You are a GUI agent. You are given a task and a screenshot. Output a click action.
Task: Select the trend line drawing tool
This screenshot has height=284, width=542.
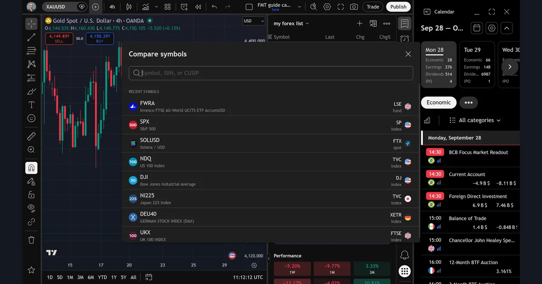point(31,37)
